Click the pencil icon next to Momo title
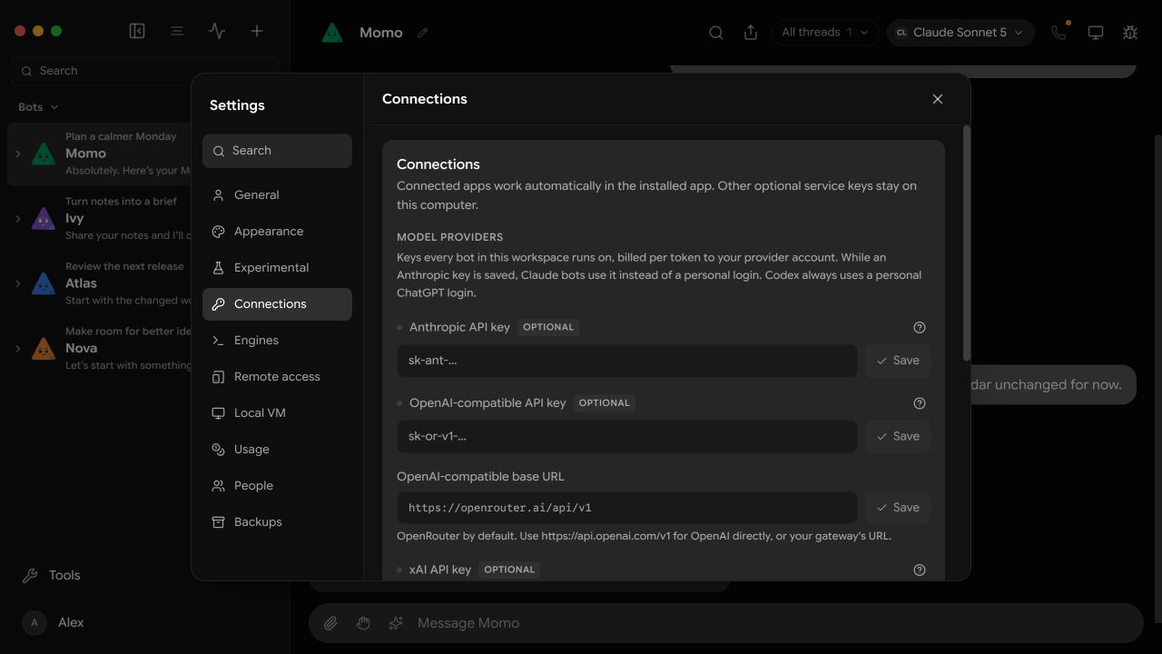This screenshot has height=654, width=1162. [422, 33]
